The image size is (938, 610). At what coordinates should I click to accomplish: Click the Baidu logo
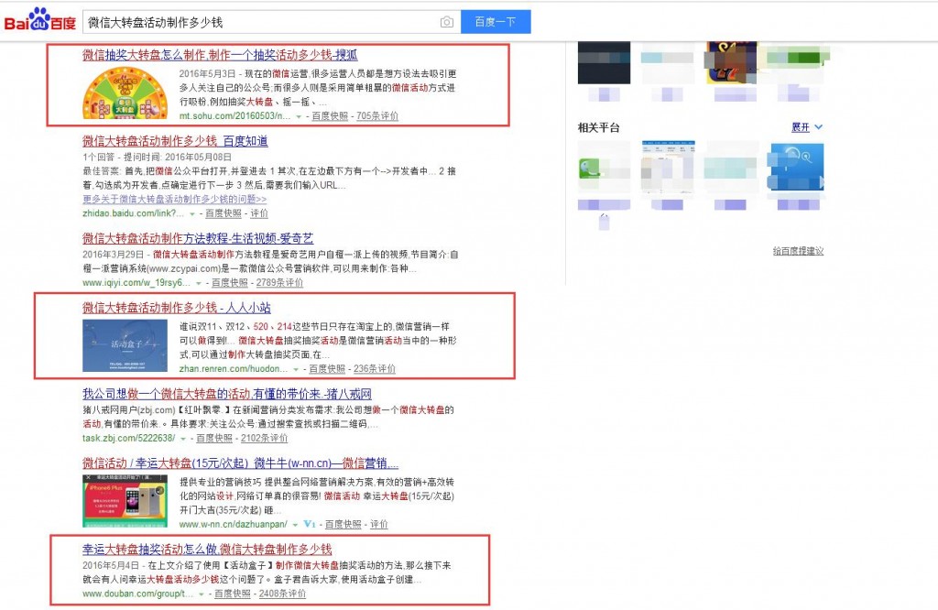(x=40, y=20)
